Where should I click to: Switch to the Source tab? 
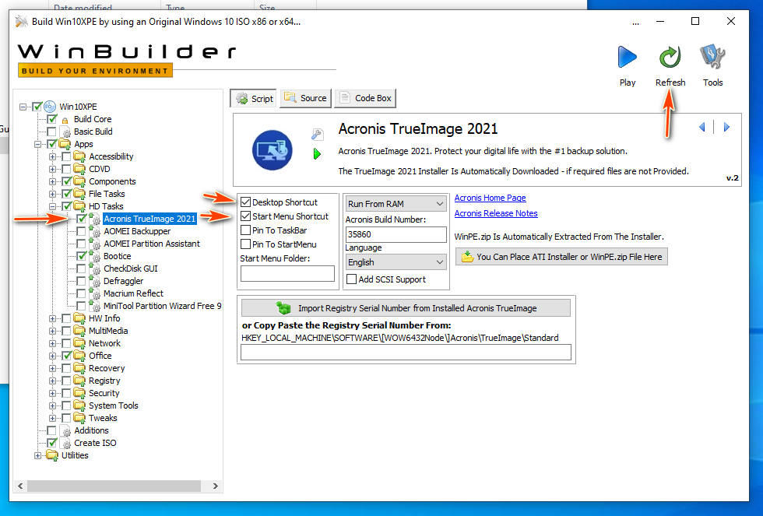tap(305, 98)
